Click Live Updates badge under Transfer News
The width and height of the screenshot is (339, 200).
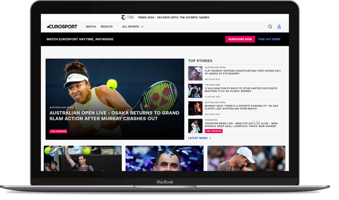[x=213, y=131]
